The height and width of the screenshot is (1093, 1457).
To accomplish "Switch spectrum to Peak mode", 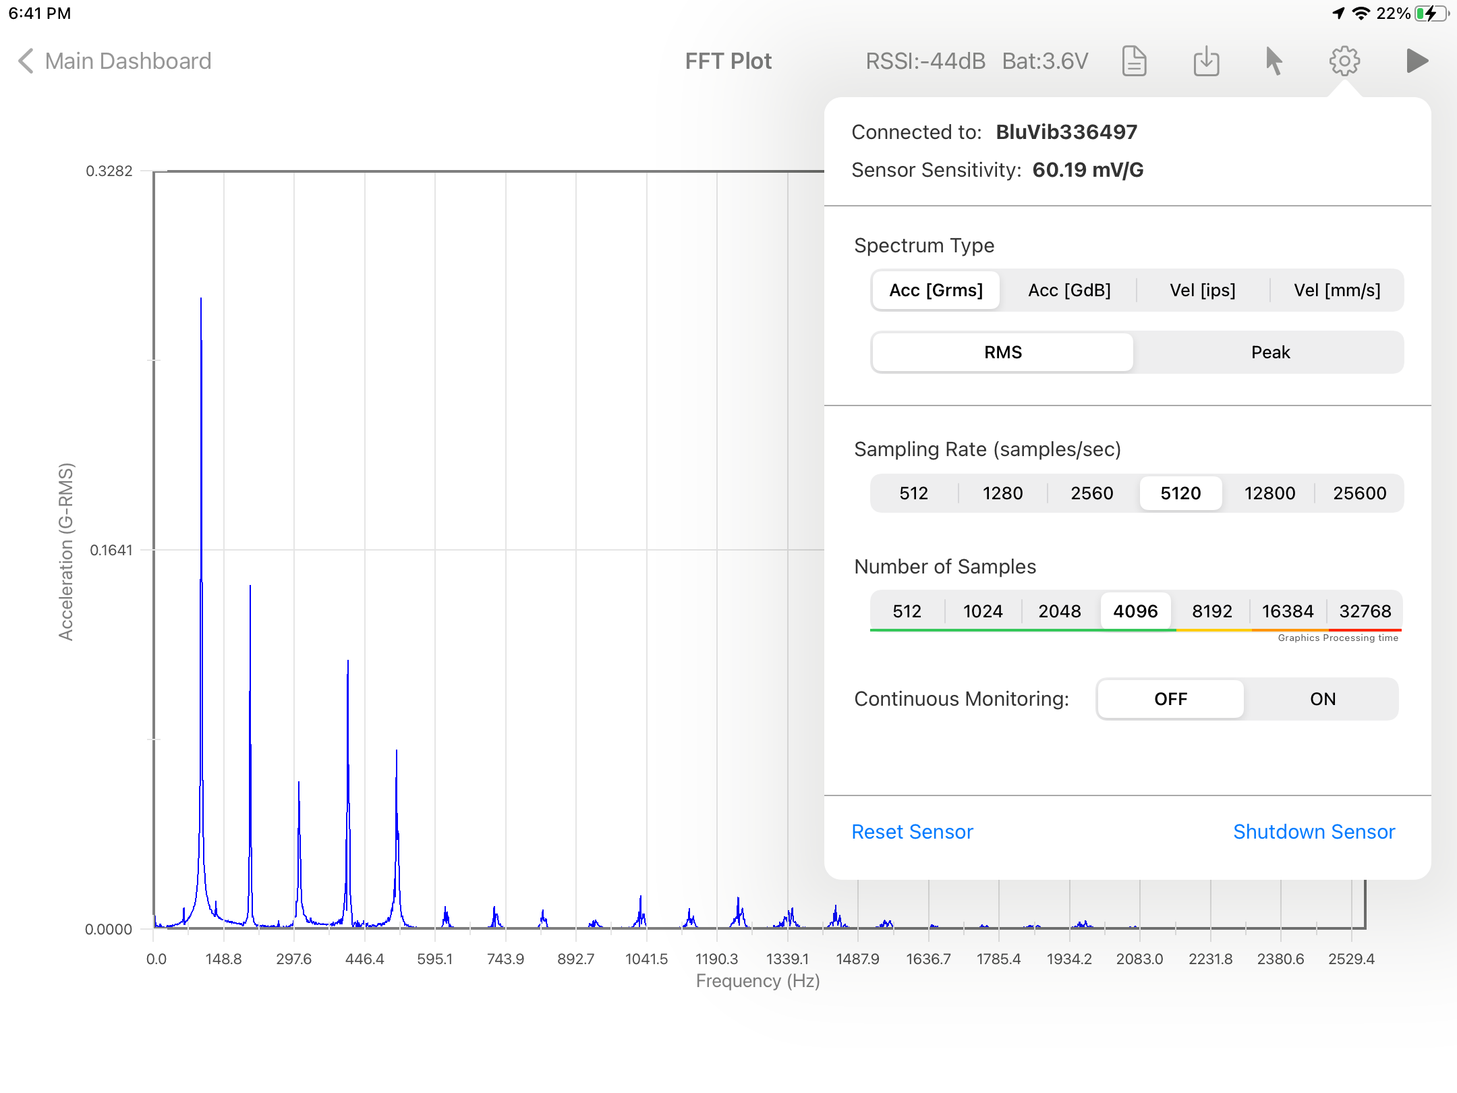I will (1270, 352).
